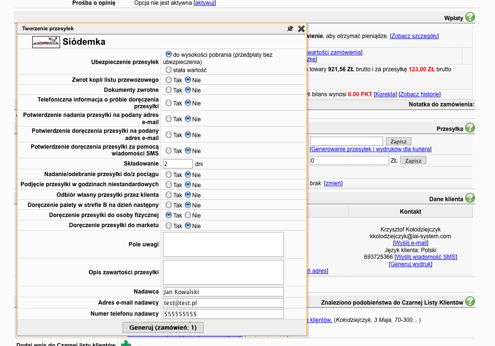Open help icon next to Przesyłka
The height and width of the screenshot is (346, 495).
470,128
